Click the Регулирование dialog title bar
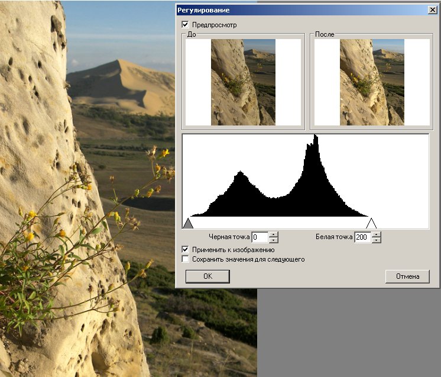This screenshot has height=377, width=441. [296, 10]
